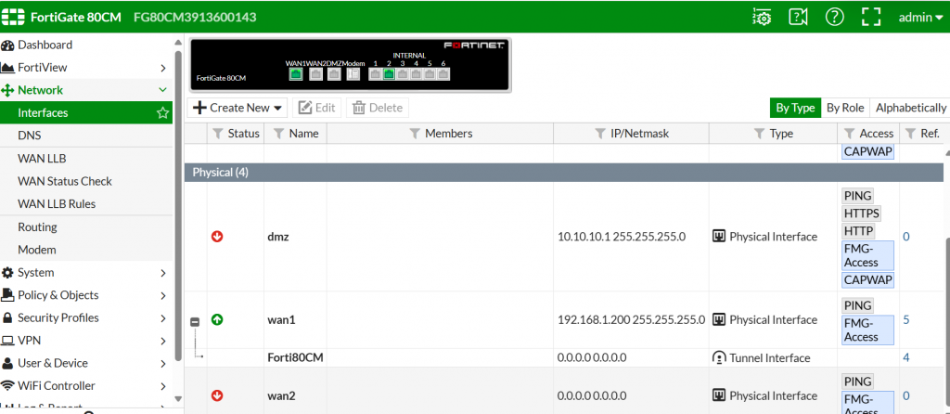Screen dimensions: 950x414
Task: Click the wan2 down status icon
Action: click(x=217, y=395)
